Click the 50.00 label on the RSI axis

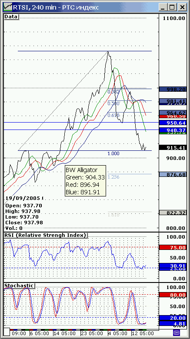pos(177,258)
